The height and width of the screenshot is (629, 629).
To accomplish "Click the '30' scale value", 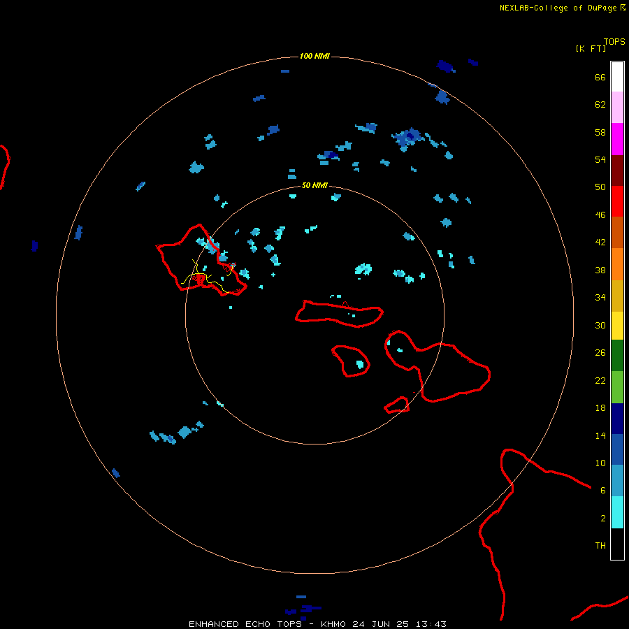I will click(x=600, y=325).
